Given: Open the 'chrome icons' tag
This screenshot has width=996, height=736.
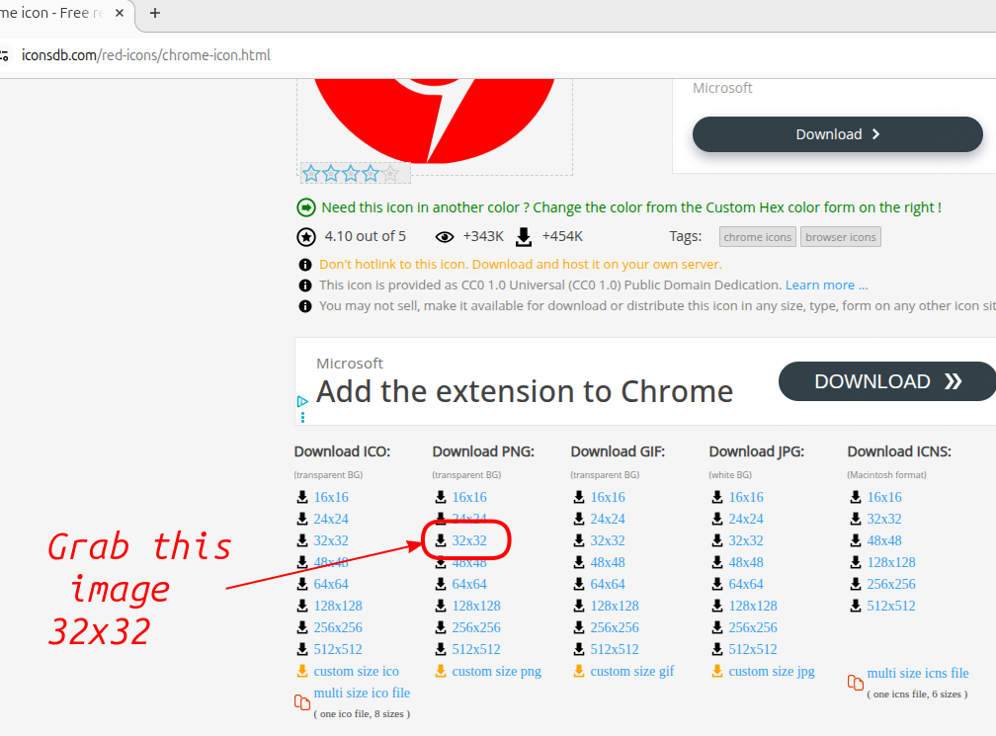Looking at the screenshot, I should tap(757, 237).
